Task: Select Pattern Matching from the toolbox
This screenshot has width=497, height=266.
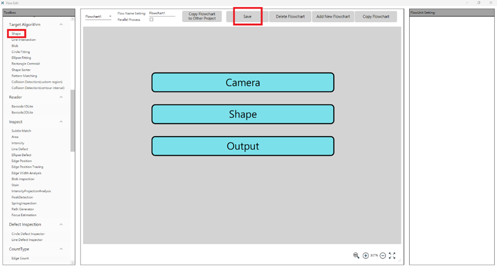Action: click(24, 76)
